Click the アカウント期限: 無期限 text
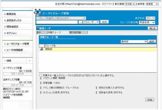The image size is (162, 110). tap(54, 78)
